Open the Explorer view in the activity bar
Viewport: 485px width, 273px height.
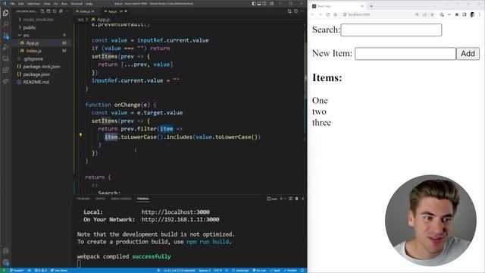pyautogui.click(x=5, y=13)
